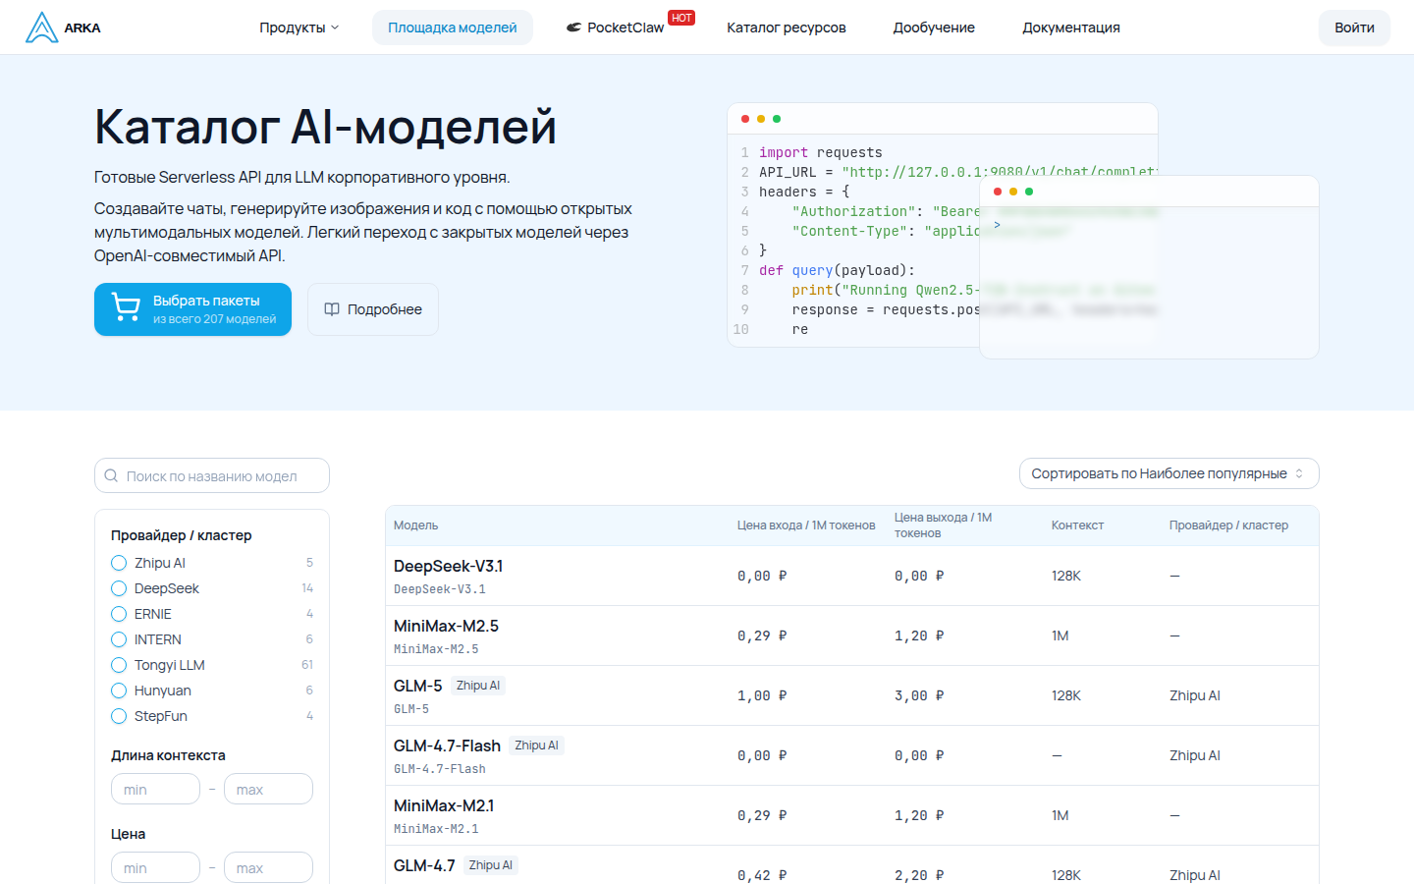Select the ERNIE provider filter

point(119,614)
